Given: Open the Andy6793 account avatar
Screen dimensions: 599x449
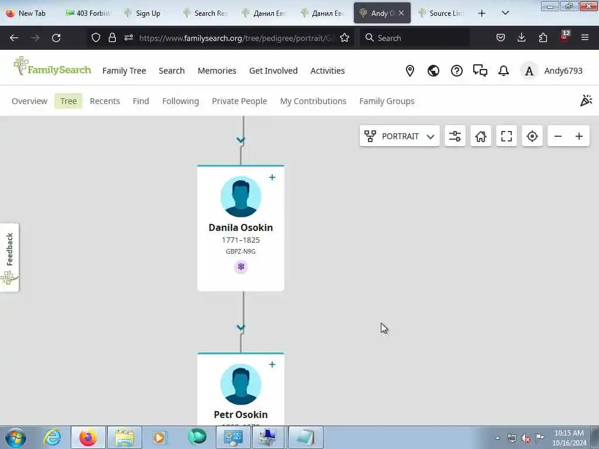Looking at the screenshot, I should click(x=529, y=71).
